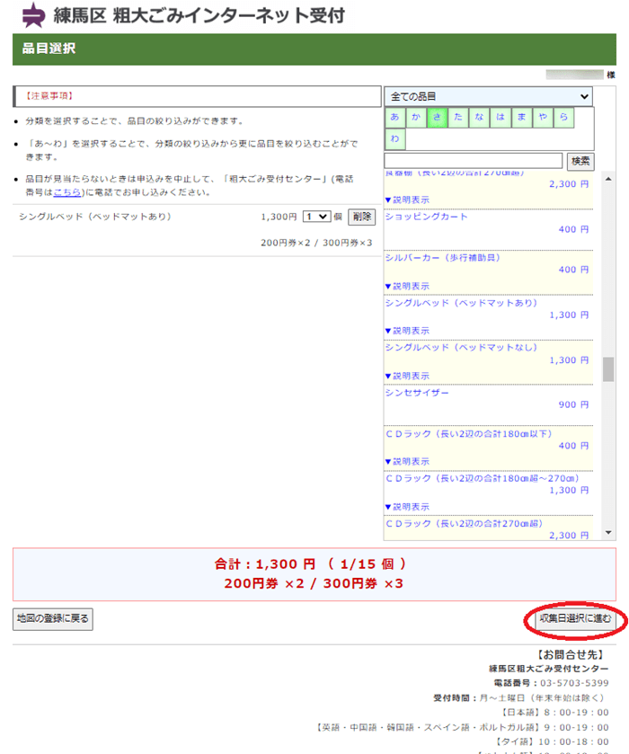Image resolution: width=629 pixels, height=754 pixels.
Task: Click the 削除 delete button
Action: pyautogui.click(x=361, y=217)
